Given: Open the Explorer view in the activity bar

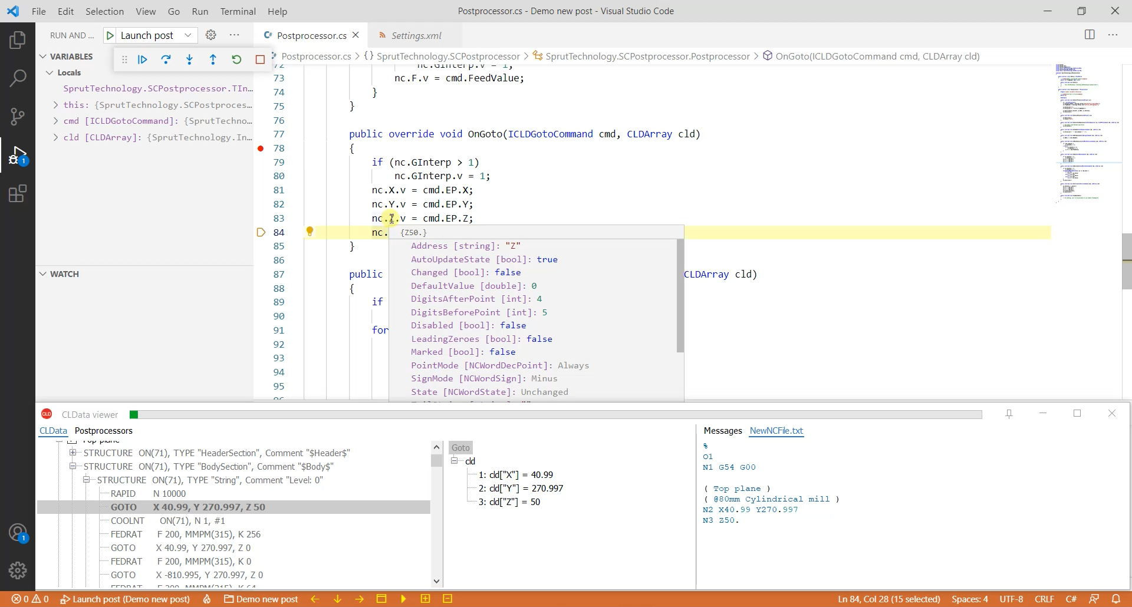Looking at the screenshot, I should [18, 40].
